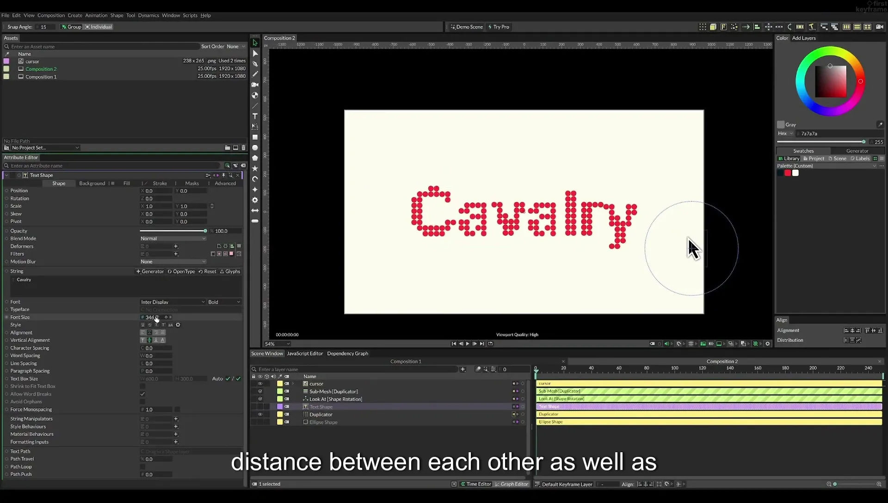Viewport: 888px width, 503px height.
Task: Click the Demo Scene button
Action: [x=467, y=27]
